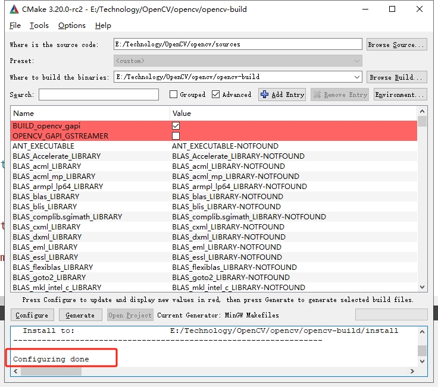Select the BLAS_blis_LIBRARY entry
The image size is (438, 387).
point(45,207)
